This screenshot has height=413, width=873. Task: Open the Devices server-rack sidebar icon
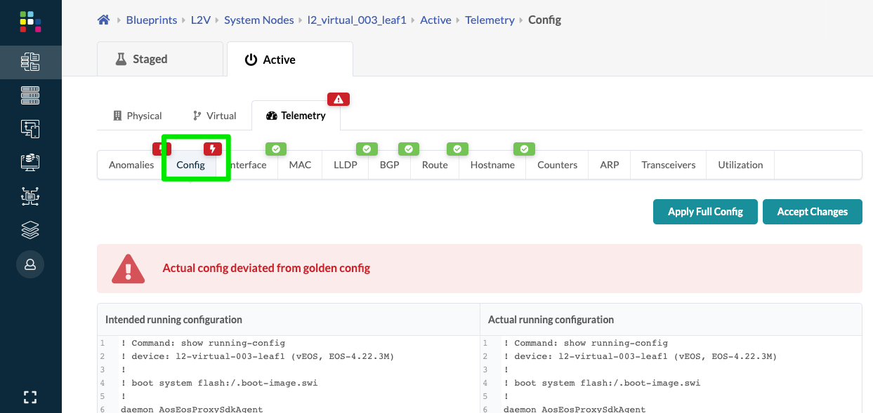pyautogui.click(x=30, y=95)
